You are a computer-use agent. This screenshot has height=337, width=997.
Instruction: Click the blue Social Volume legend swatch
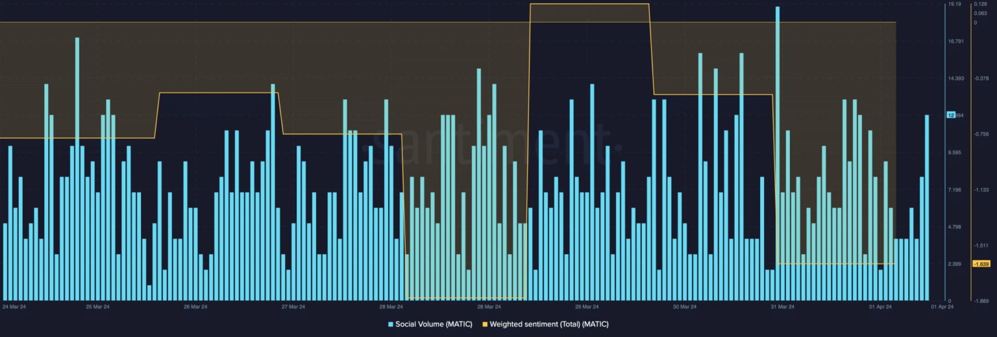click(x=391, y=324)
